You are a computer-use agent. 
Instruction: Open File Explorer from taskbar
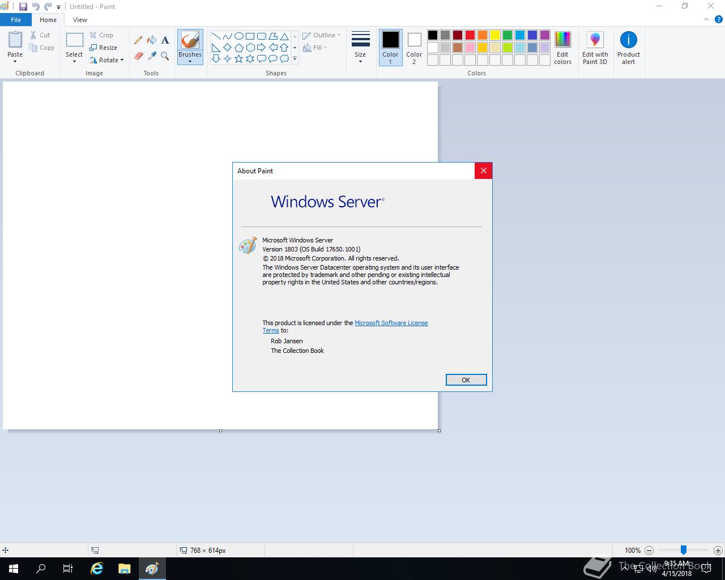(125, 569)
